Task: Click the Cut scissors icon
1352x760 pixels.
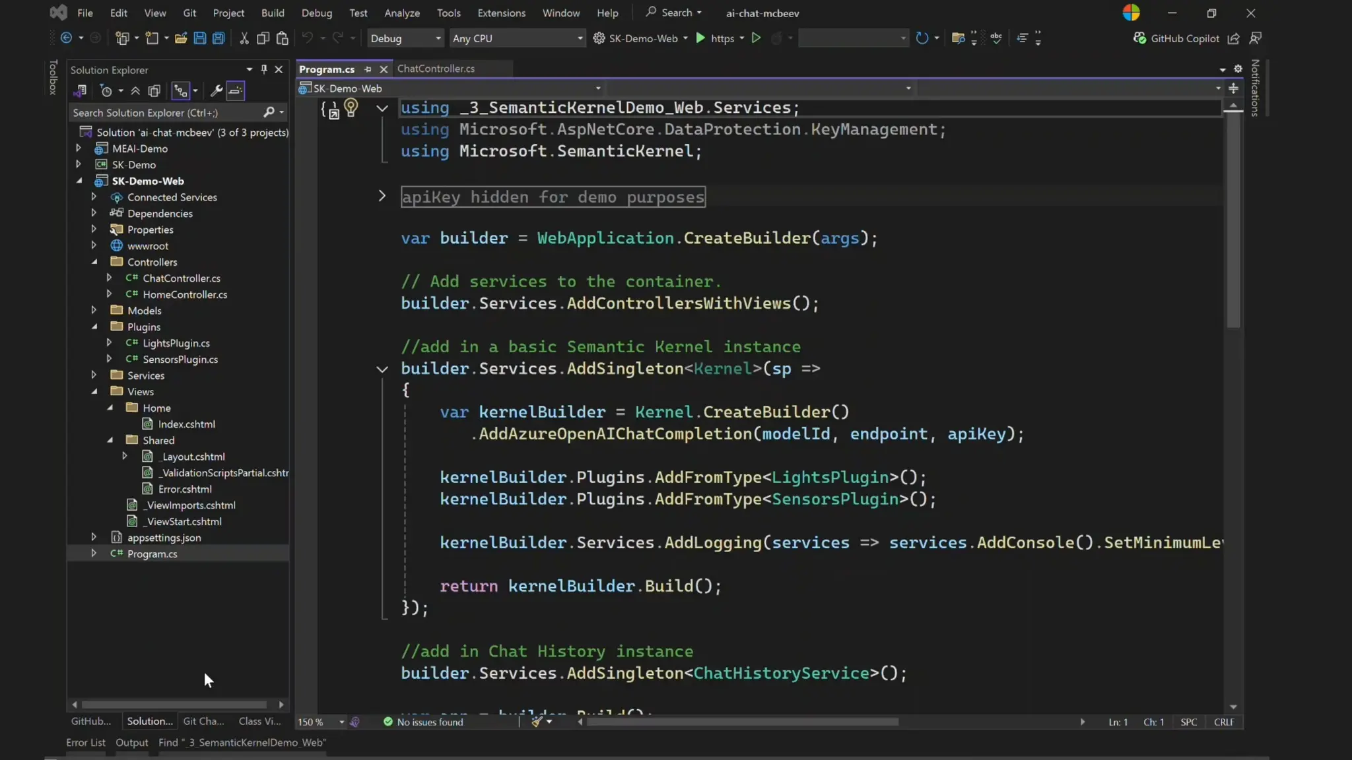Action: [244, 38]
